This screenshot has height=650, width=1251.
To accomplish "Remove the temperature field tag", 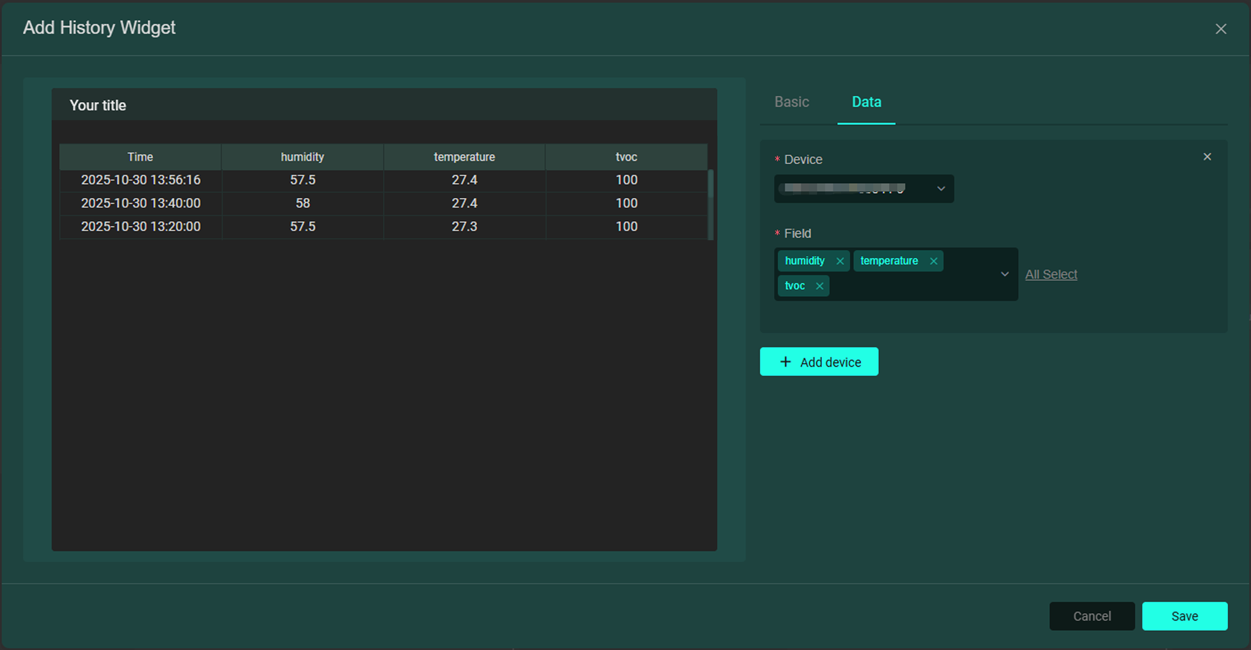I will 933,261.
